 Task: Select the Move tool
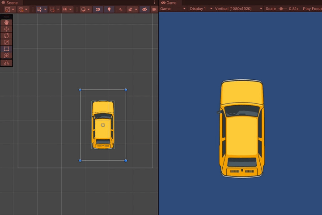[6, 29]
